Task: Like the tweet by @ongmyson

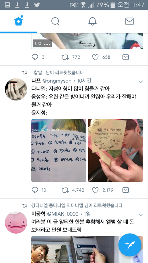Action: tap(95, 190)
